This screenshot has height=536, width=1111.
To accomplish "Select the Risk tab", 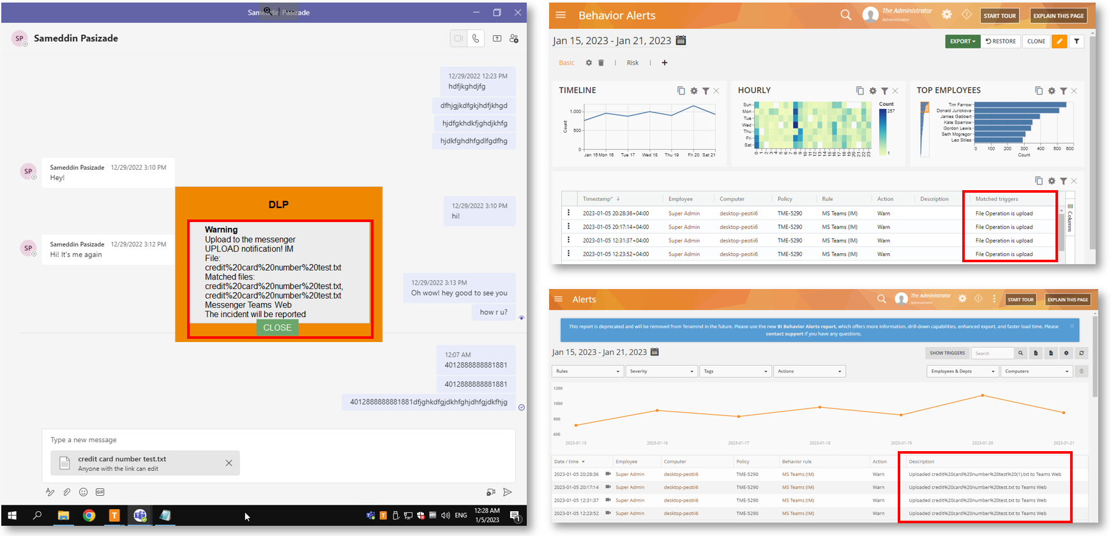I will [x=633, y=63].
